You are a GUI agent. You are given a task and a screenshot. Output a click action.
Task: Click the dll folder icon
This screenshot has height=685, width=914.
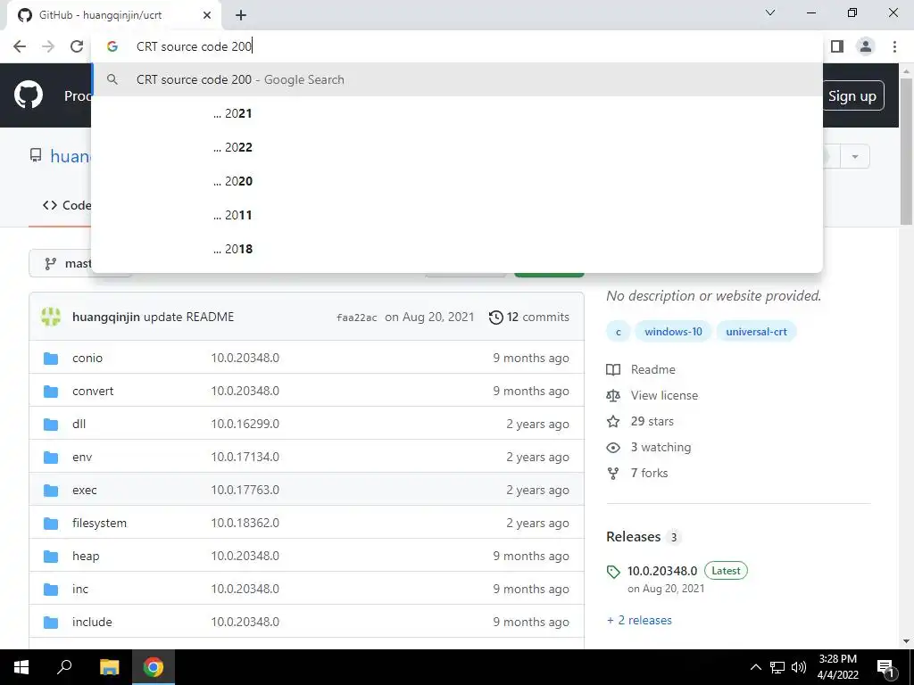[51, 424]
